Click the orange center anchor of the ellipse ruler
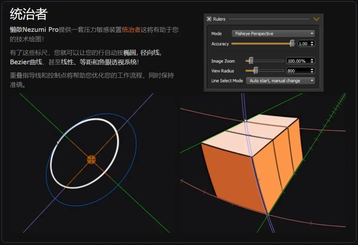This screenshot has width=358, height=245. pos(90,160)
